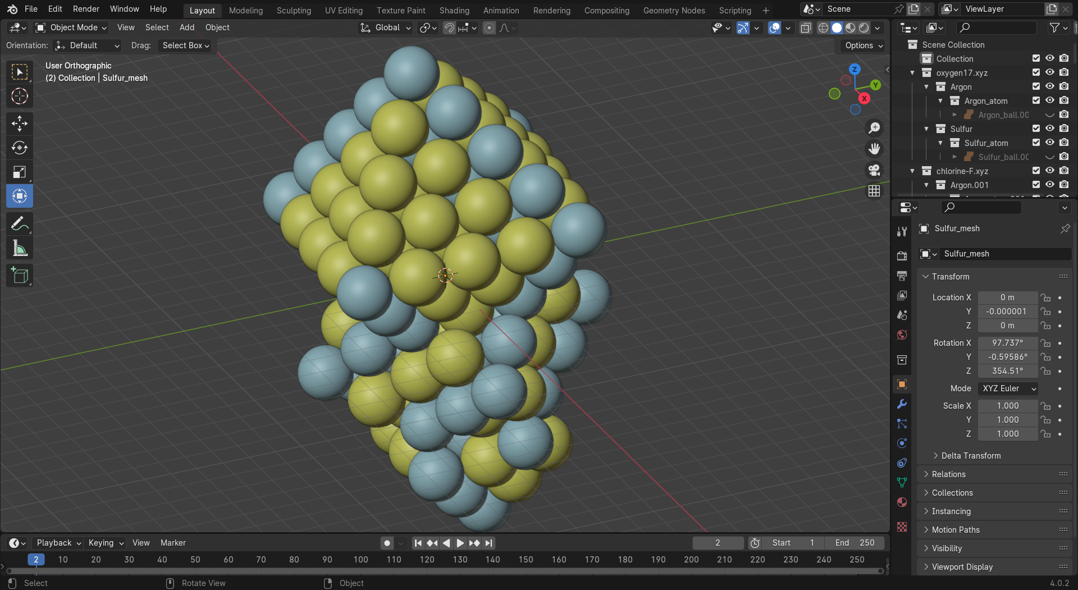Viewport: 1078px width, 590px height.
Task: Toggle X-ray display in viewport header
Action: pos(806,28)
